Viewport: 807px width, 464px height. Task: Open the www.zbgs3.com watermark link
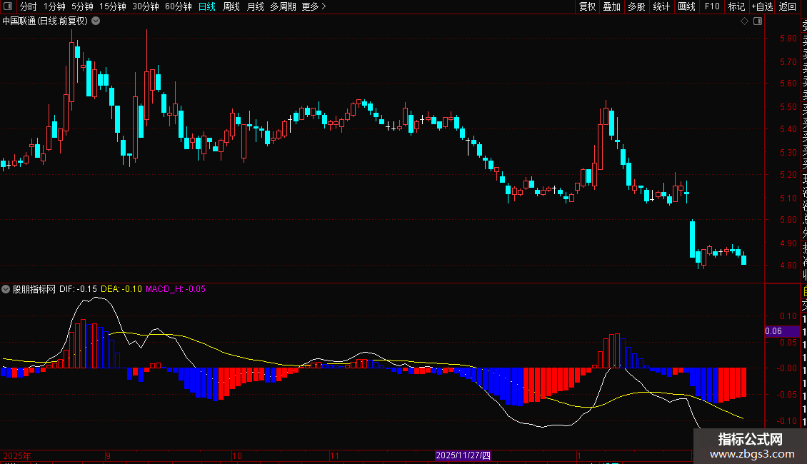coord(752,454)
